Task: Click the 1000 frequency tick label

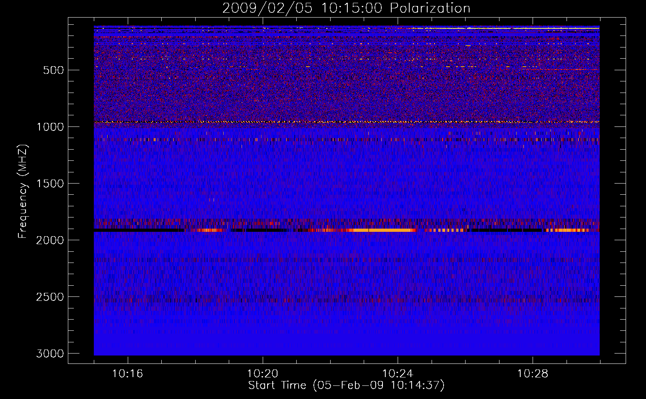Action: point(50,127)
